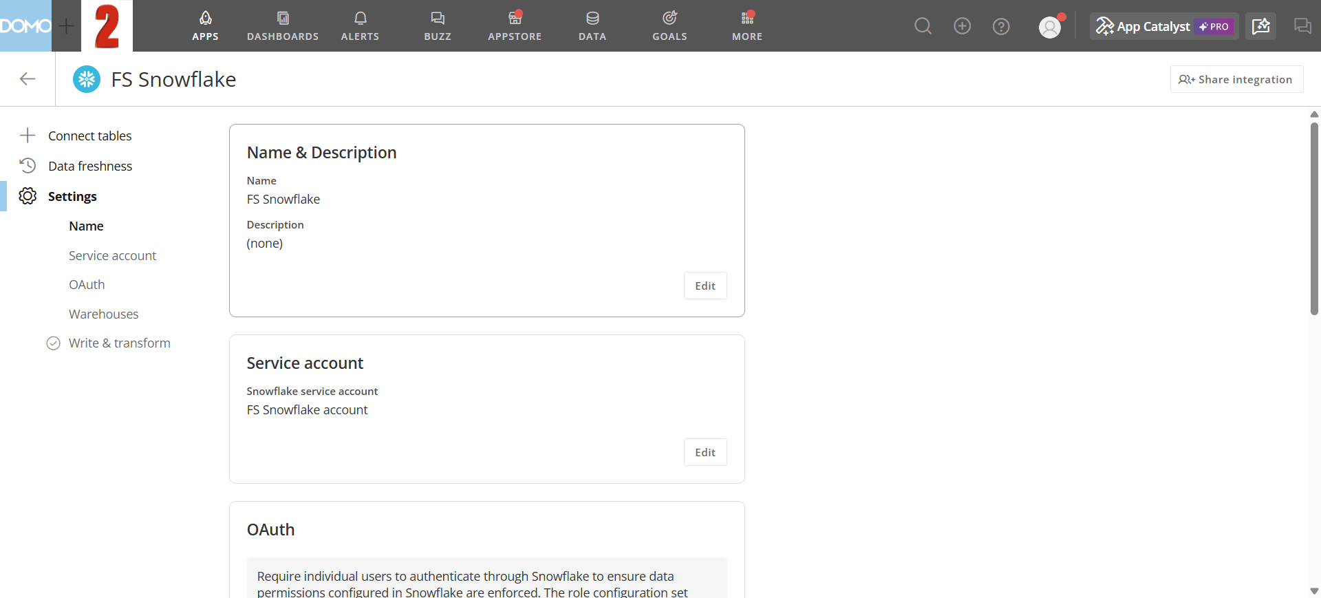Viewport: 1321px width, 598px height.
Task: Jump to Name settings section
Action: click(86, 226)
